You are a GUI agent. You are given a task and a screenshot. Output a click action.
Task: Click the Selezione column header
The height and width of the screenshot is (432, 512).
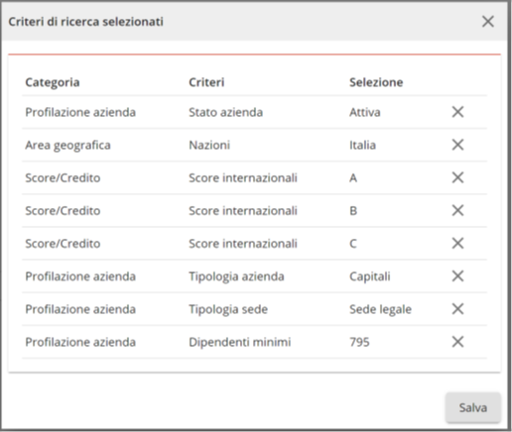tap(376, 82)
